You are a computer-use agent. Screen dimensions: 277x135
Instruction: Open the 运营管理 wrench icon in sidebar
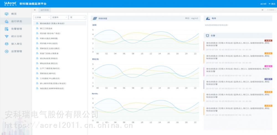pyautogui.click(x=7, y=51)
